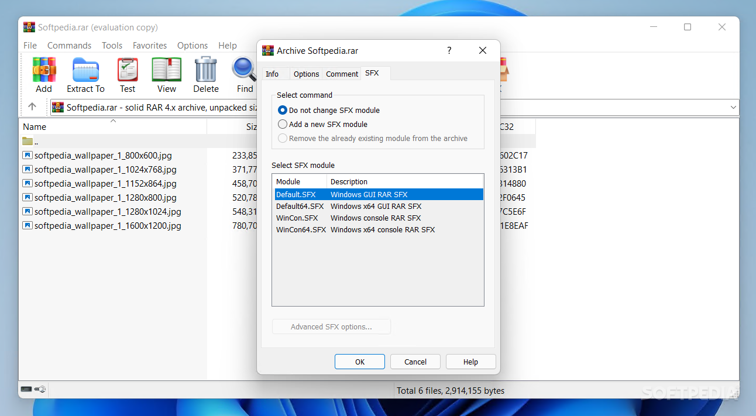Viewport: 756px width, 416px height.
Task: Select file name softpedia_wallpaper_1_1024x768.jpg
Action: tap(105, 169)
